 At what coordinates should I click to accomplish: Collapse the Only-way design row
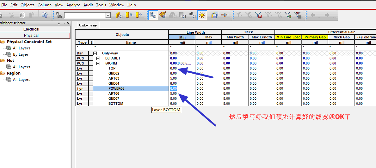click(x=95, y=53)
